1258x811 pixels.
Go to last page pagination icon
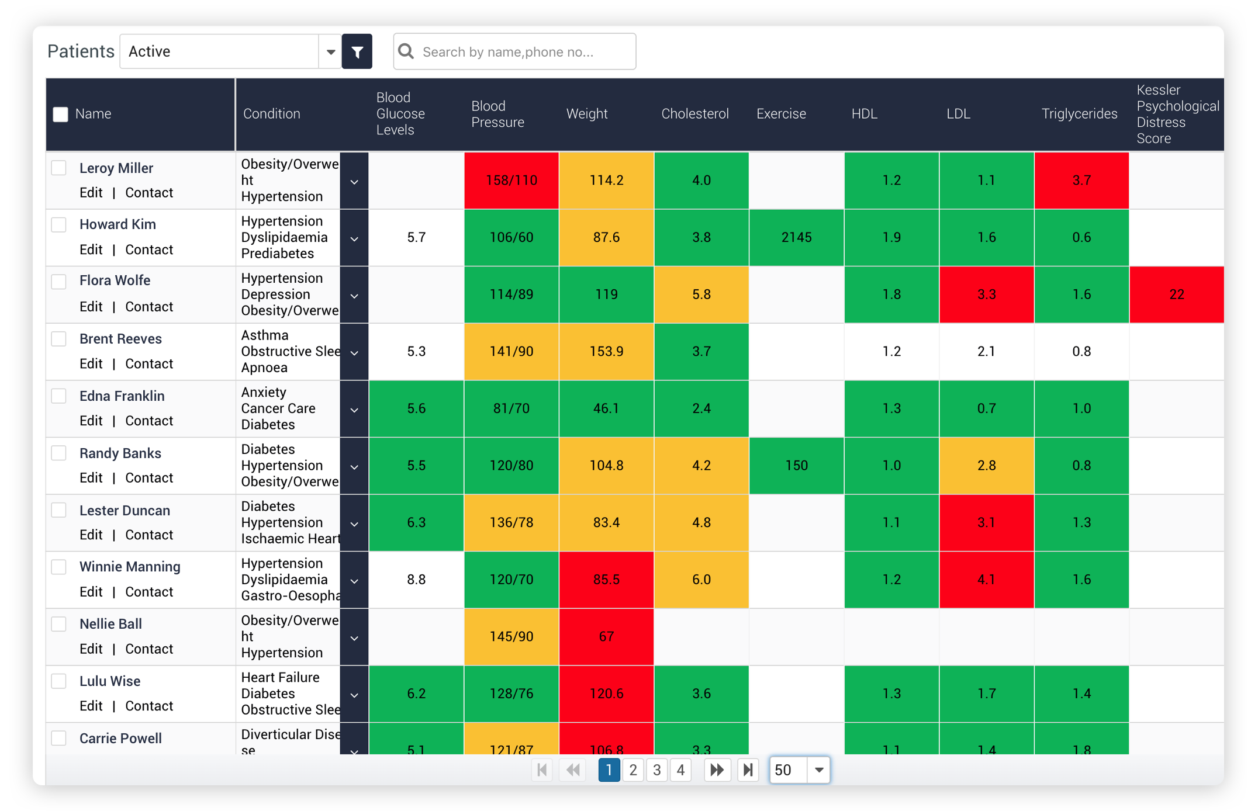click(748, 770)
